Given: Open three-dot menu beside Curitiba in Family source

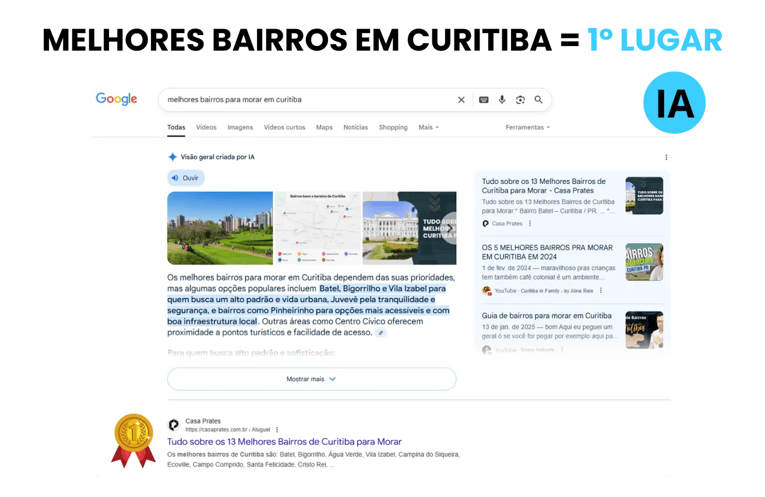Looking at the screenshot, I should pyautogui.click(x=601, y=290).
